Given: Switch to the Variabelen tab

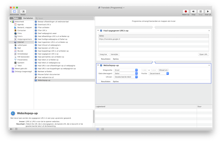Looking at the screenshot, I should pos(28,18).
